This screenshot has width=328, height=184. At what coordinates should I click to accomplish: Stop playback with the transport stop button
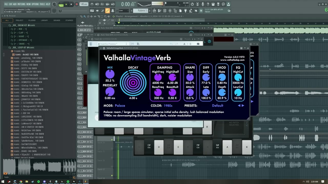[x=71, y=4]
